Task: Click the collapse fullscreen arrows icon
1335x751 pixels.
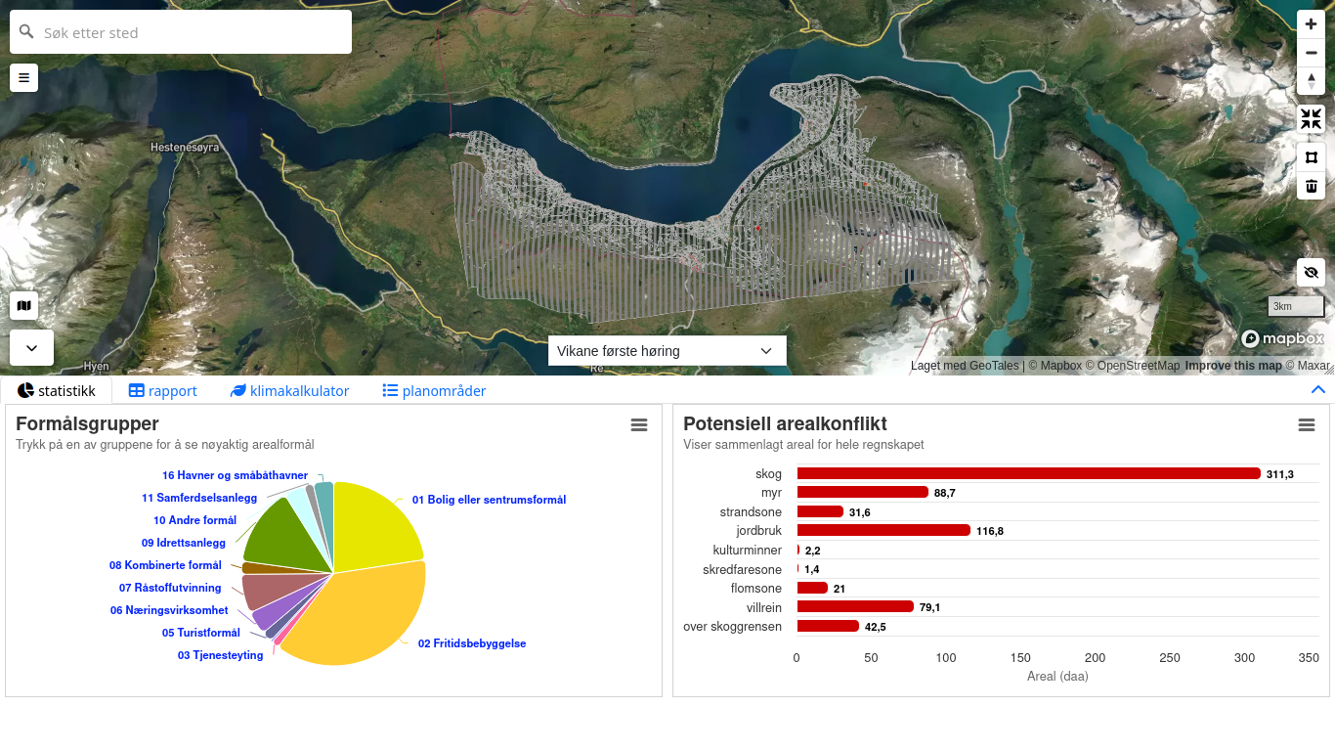Action: point(1311,119)
